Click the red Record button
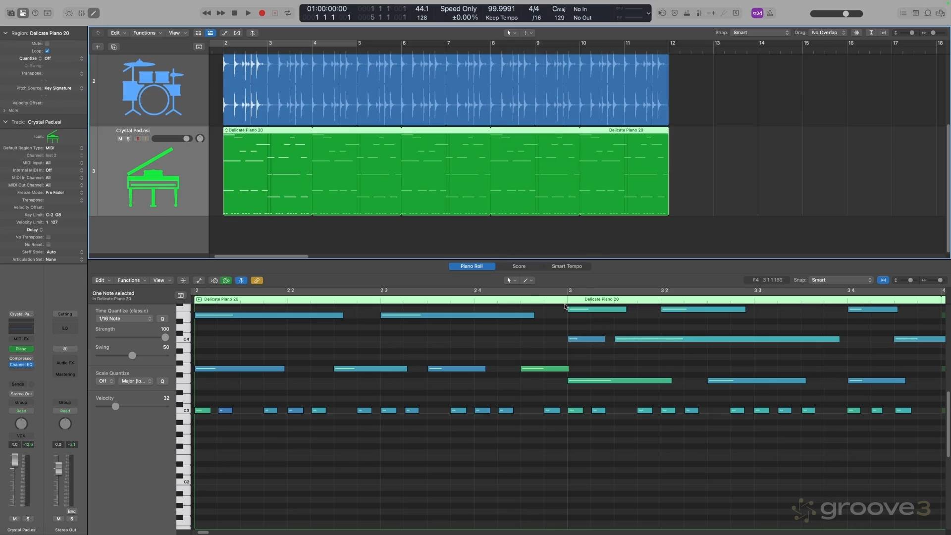 click(262, 13)
